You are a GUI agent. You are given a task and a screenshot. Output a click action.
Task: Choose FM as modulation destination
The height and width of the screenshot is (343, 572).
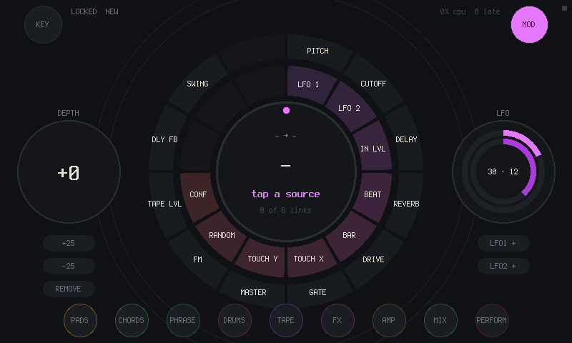(x=198, y=259)
